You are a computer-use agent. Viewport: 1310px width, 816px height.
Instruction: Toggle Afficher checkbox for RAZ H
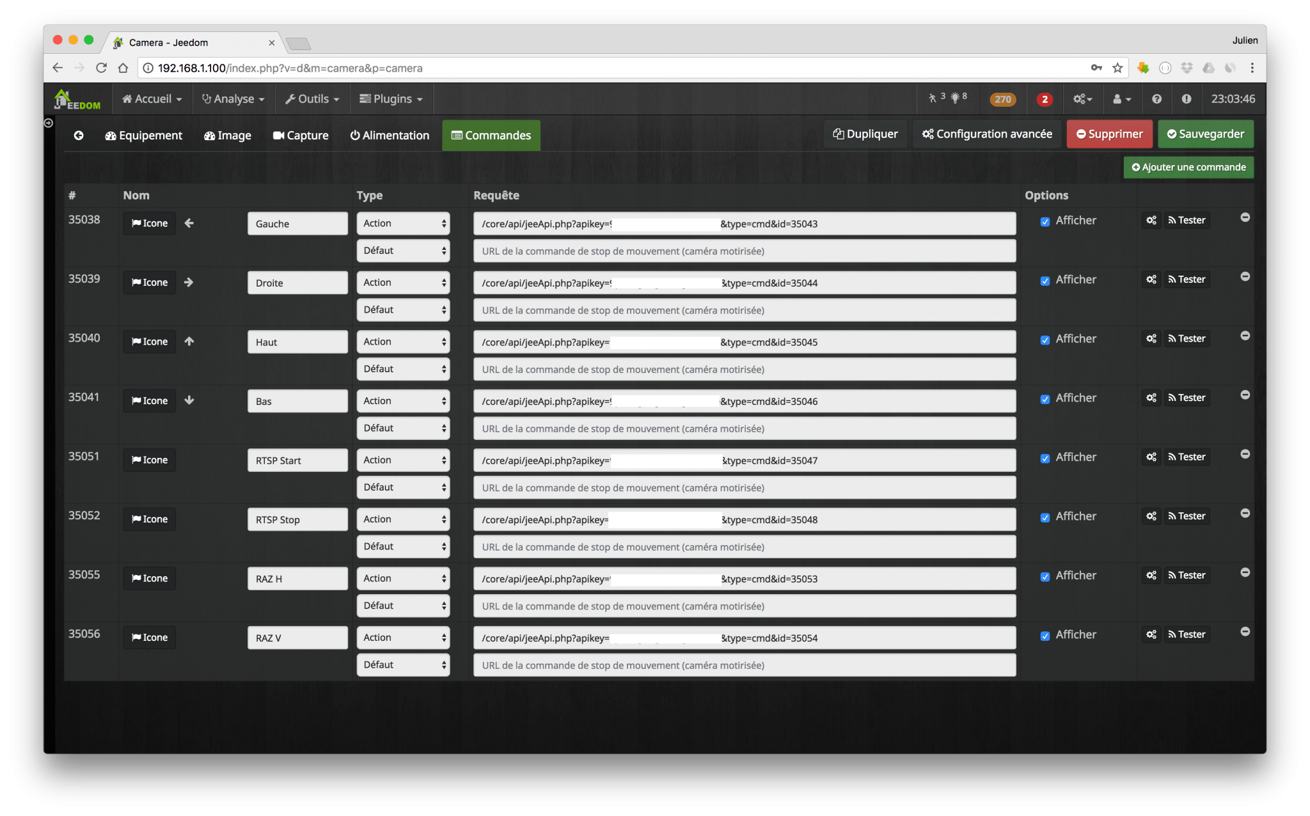[1045, 577]
